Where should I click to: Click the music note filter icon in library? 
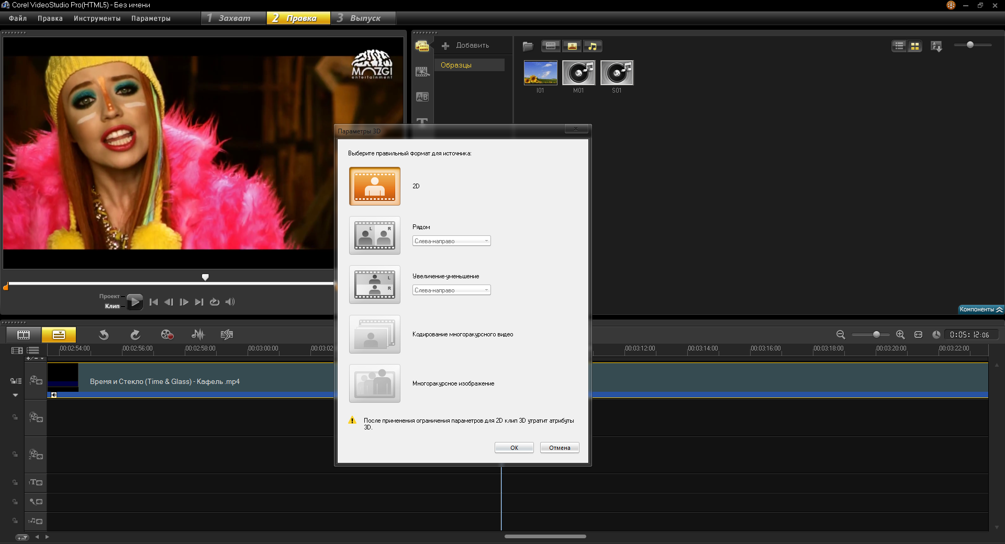593,46
